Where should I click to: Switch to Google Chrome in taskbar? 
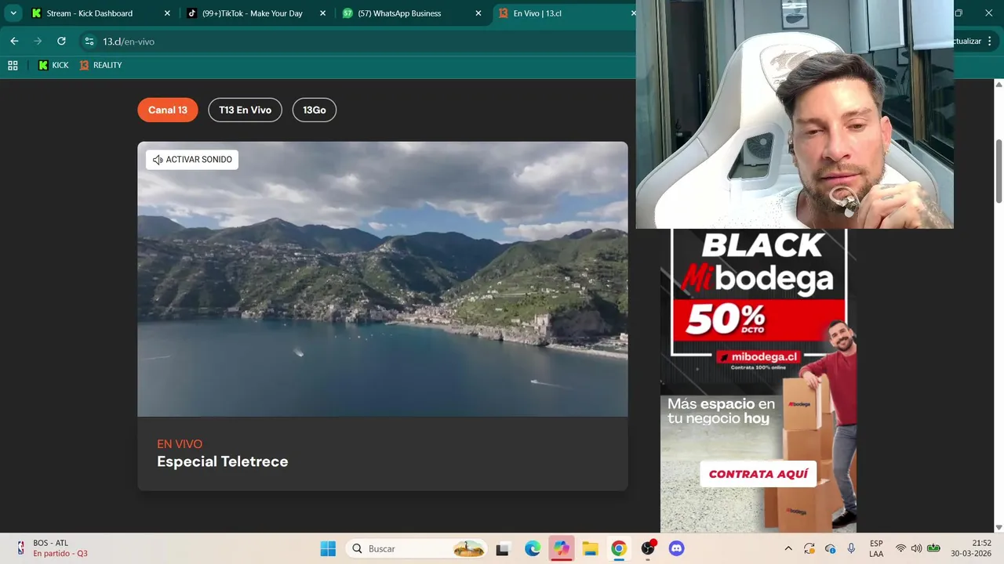(619, 549)
